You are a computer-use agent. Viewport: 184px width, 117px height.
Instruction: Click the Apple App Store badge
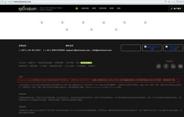(152, 48)
